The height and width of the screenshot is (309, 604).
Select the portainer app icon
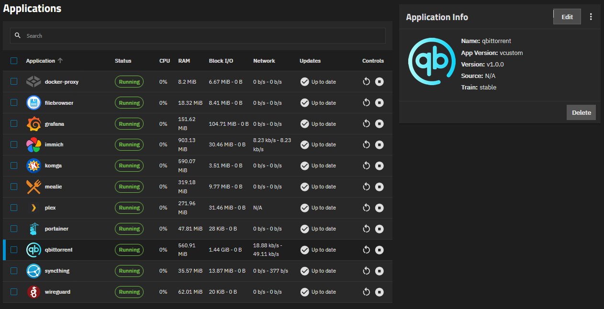pos(34,229)
